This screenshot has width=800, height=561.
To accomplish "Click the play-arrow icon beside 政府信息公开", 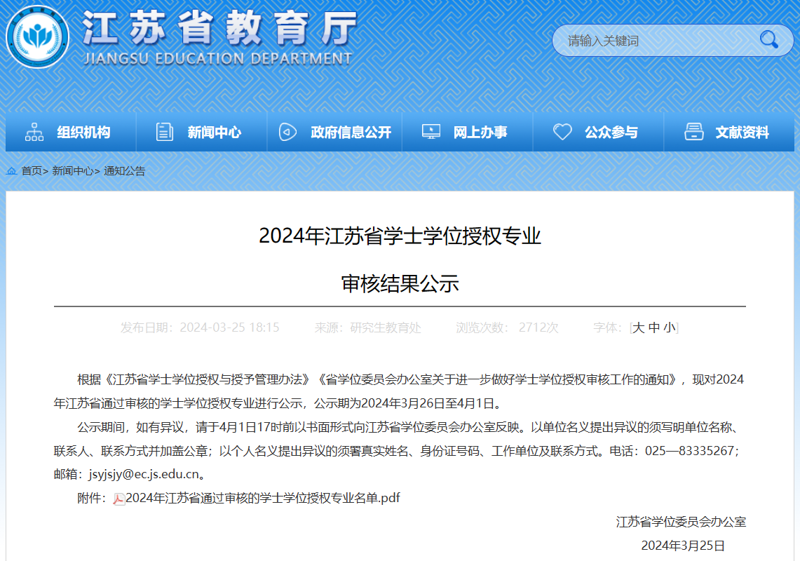I will pyautogui.click(x=287, y=132).
